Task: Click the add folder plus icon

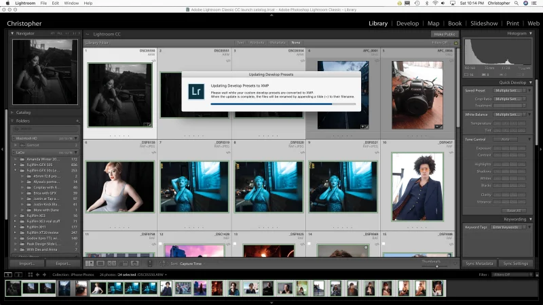Action: [77, 121]
